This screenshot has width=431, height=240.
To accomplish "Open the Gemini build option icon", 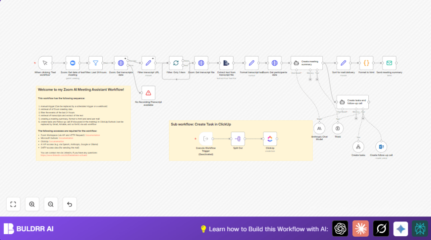I will (401, 229).
